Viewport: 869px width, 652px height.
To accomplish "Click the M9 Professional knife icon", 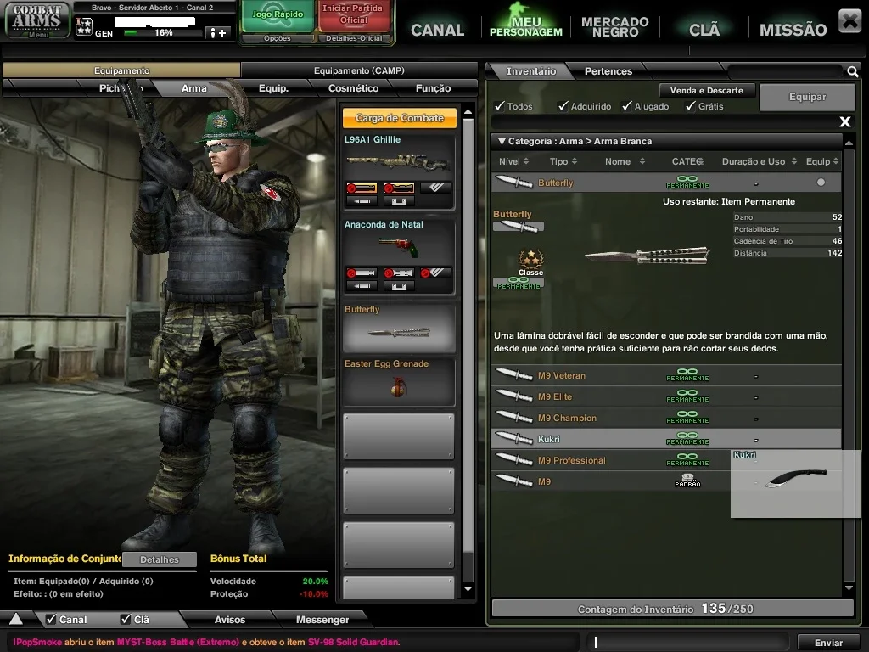I will (x=513, y=459).
